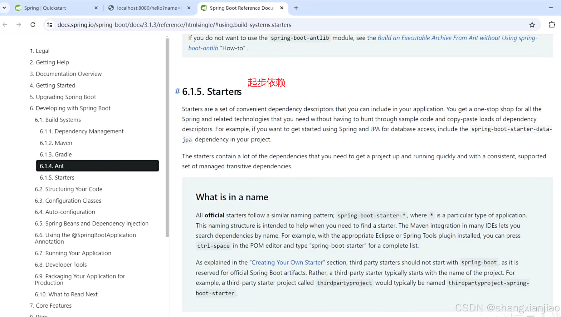Image resolution: width=561 pixels, height=317 pixels.
Task: Click the spring-boot-starter-* code text
Action: (371, 215)
